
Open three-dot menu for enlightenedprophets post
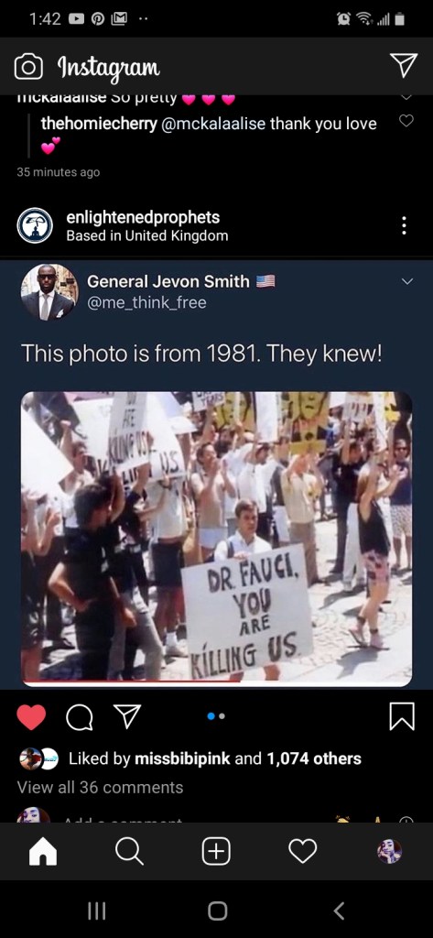405,225
